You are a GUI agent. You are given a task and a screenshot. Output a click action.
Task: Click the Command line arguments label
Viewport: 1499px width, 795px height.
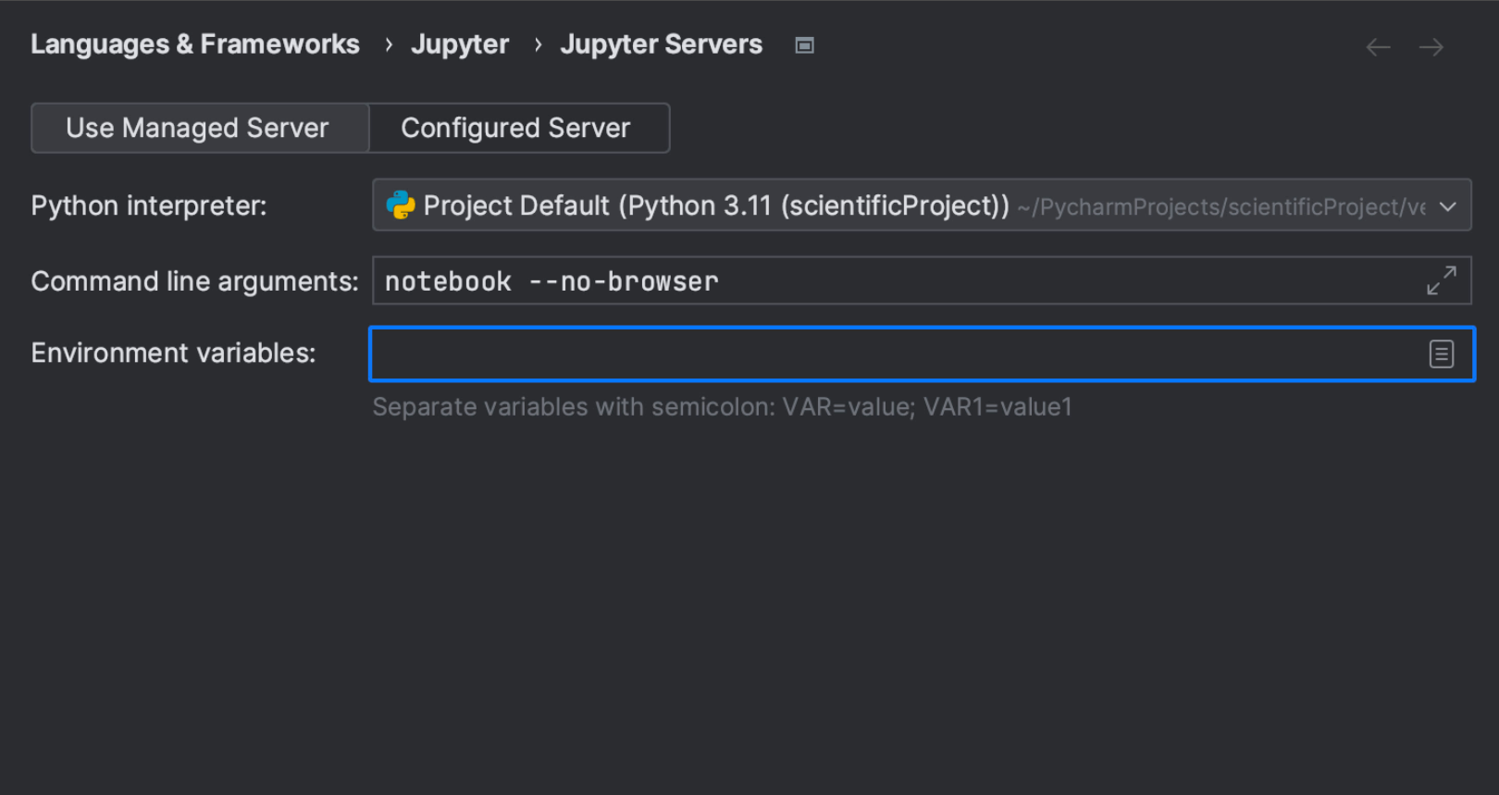coord(194,281)
